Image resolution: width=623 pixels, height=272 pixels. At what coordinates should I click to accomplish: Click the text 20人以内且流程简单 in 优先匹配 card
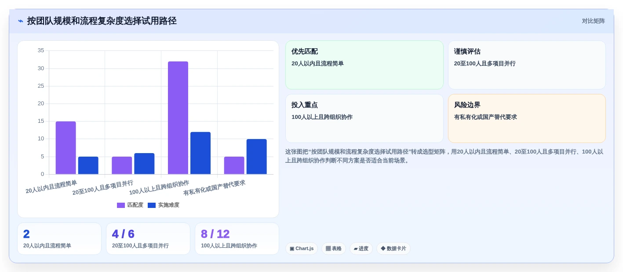[317, 64]
